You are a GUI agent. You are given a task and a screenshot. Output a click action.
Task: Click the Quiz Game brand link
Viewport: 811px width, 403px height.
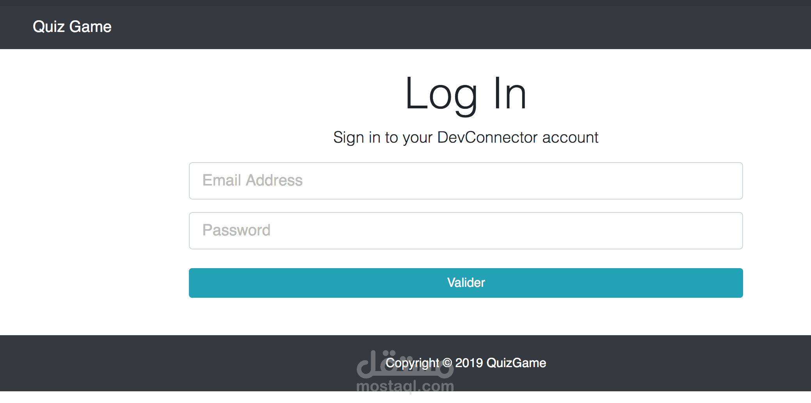(72, 27)
